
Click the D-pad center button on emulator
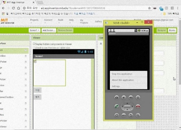127,106
